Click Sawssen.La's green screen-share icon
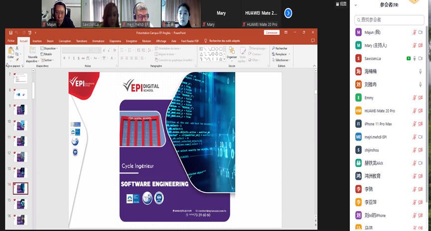Image resolution: width=431 pixels, height=231 pixels. point(409,59)
